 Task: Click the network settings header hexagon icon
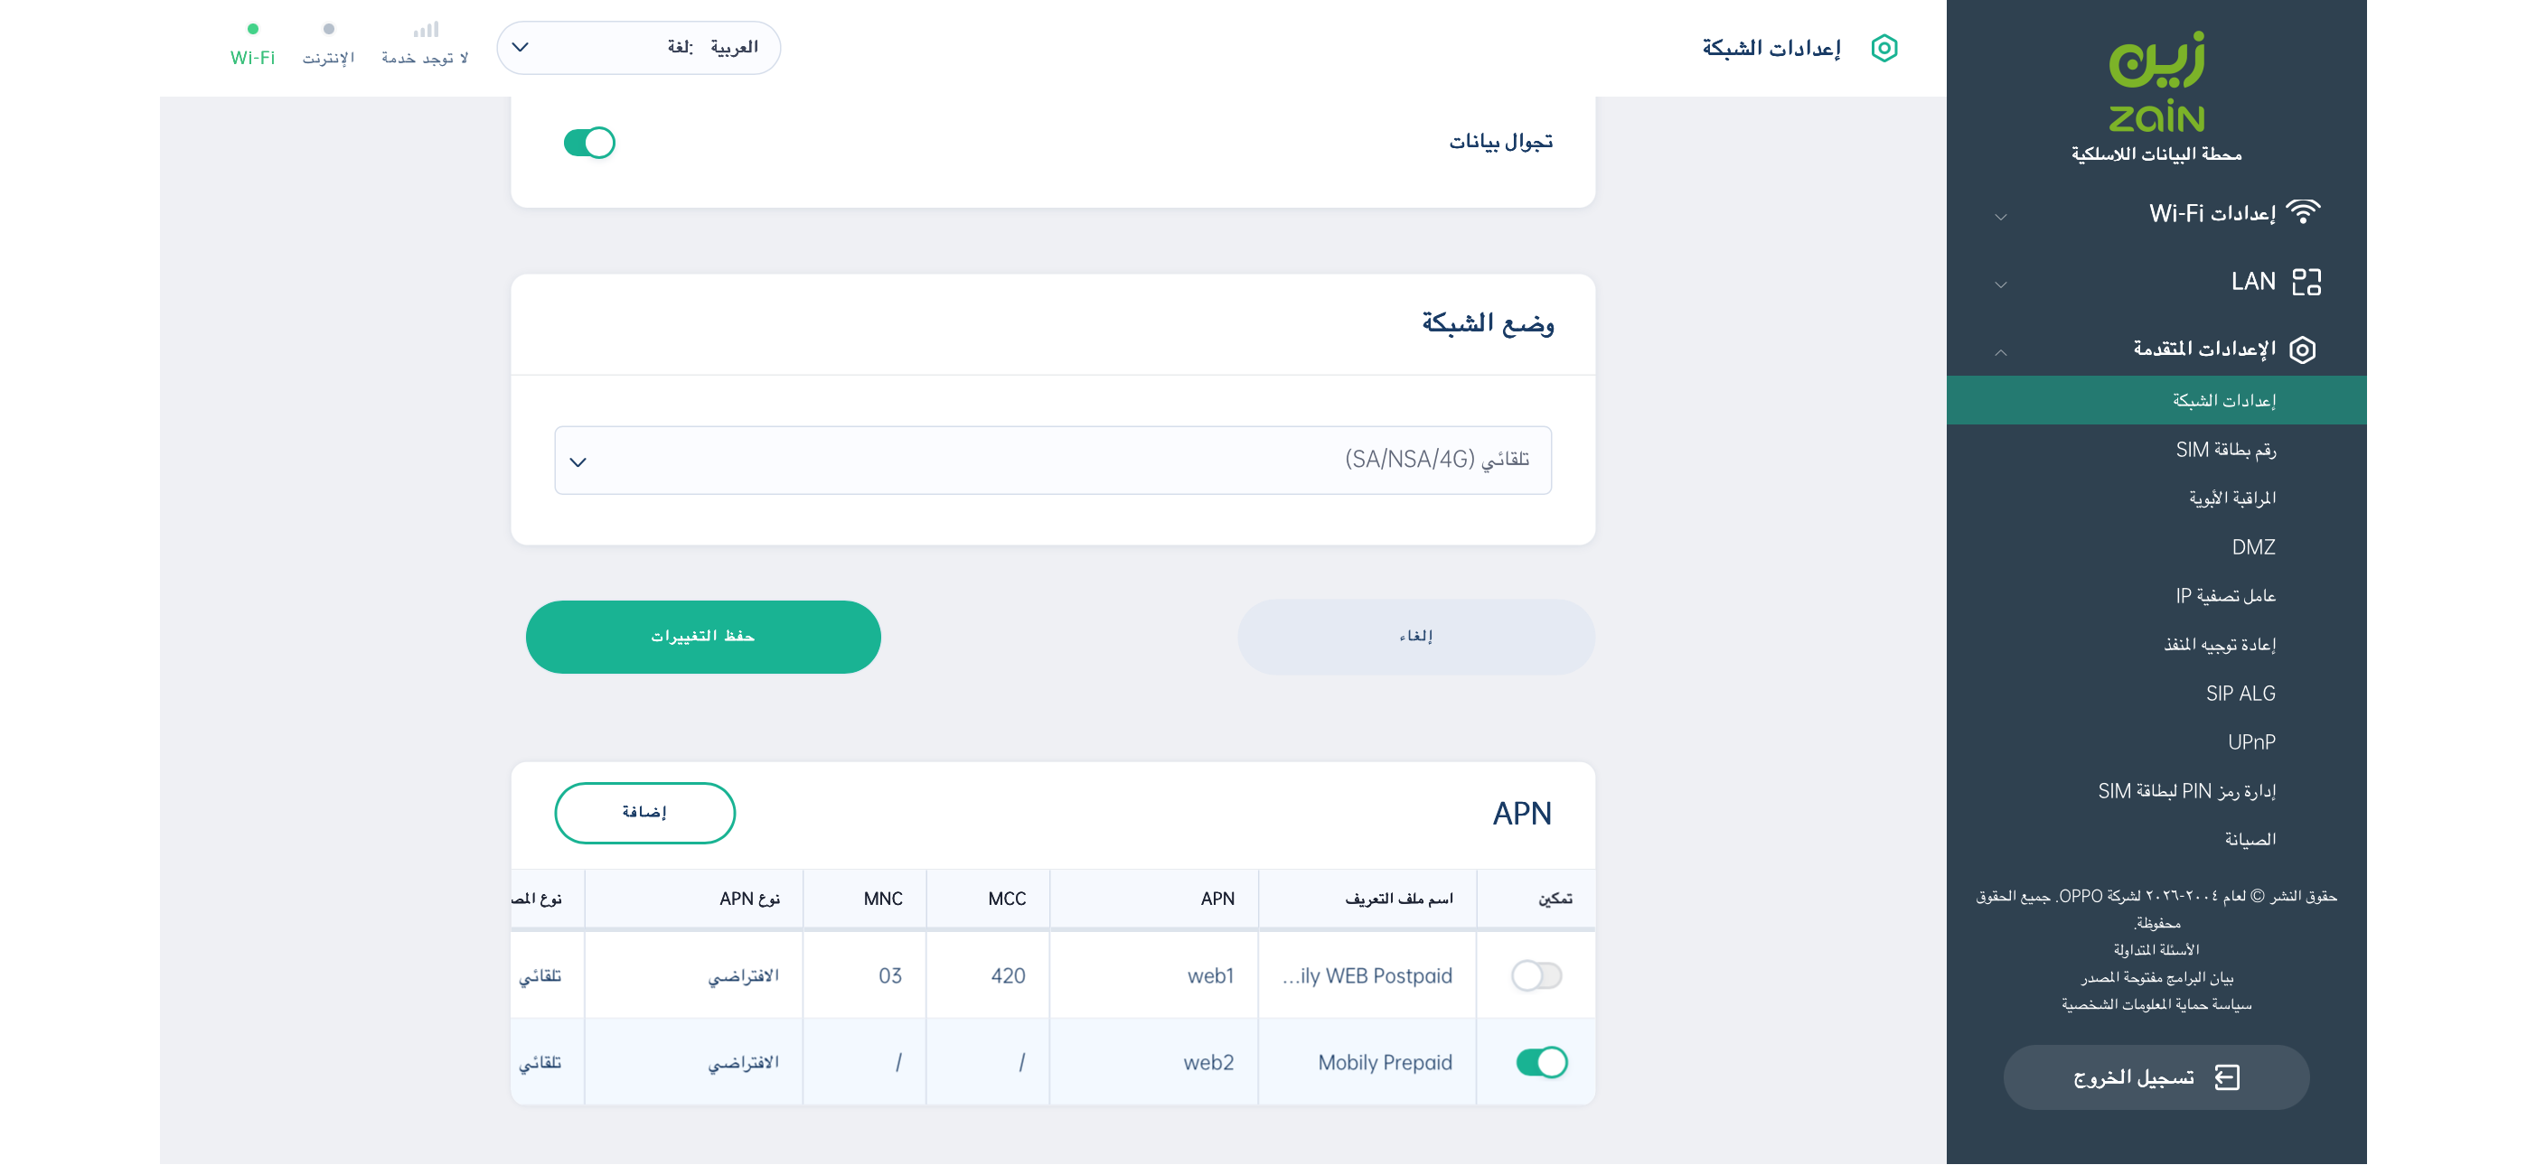coord(1884,48)
